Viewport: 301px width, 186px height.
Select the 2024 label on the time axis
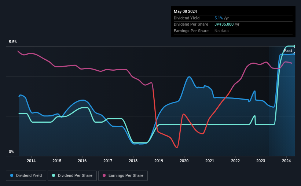pyautogui.click(x=286, y=161)
